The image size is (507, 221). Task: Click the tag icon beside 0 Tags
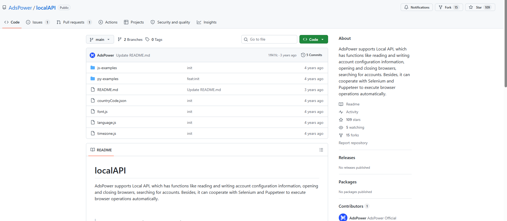pyautogui.click(x=147, y=40)
